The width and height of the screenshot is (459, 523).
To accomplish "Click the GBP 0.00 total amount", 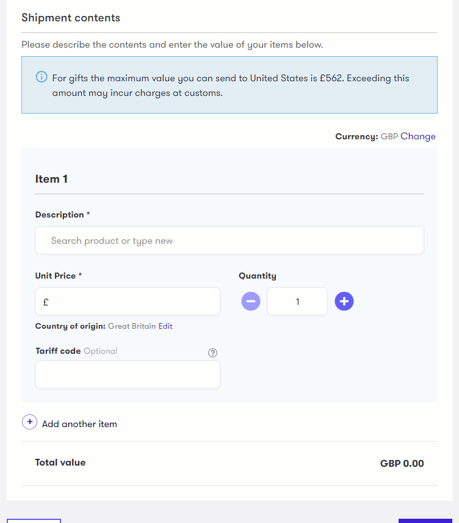I will coord(402,463).
